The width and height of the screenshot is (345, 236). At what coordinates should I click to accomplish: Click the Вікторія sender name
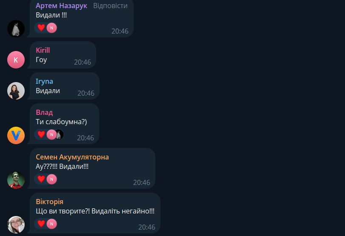(x=49, y=202)
